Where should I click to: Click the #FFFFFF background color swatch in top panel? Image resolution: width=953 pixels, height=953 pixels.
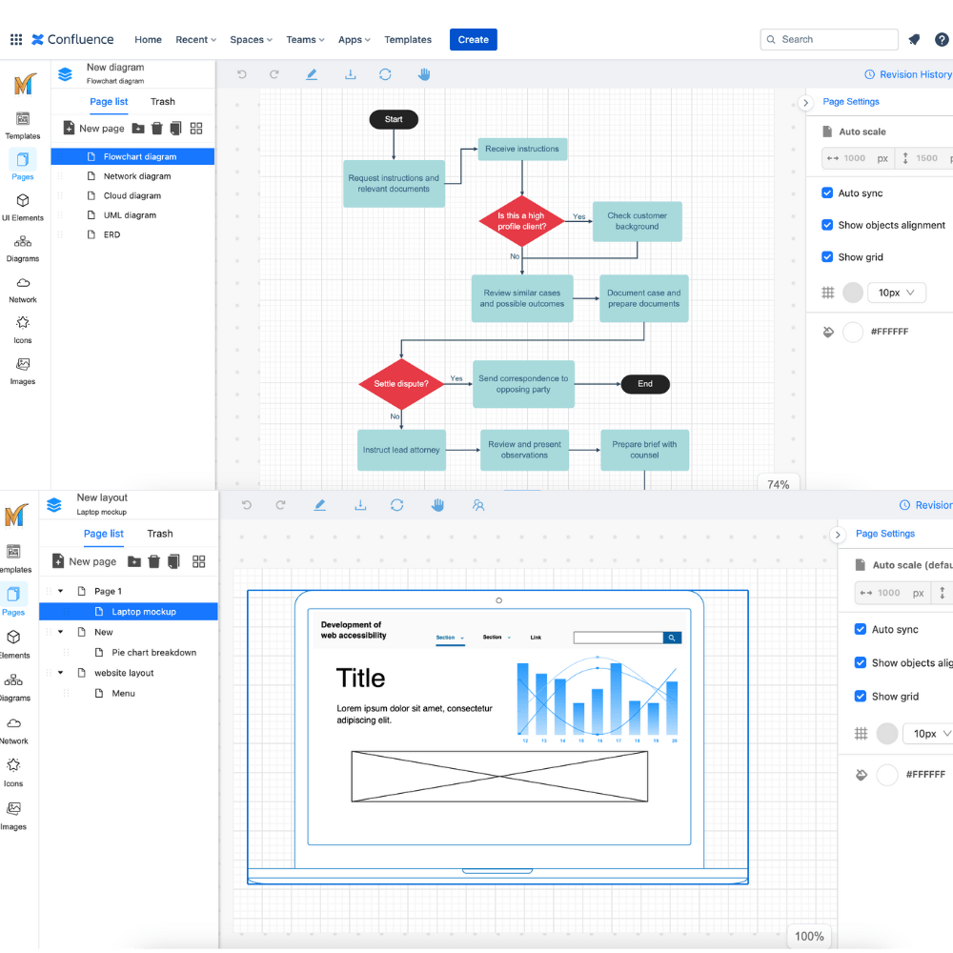point(852,332)
